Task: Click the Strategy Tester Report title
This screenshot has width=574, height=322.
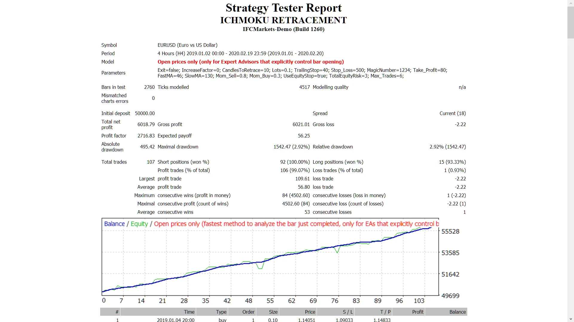Action: pos(283,8)
